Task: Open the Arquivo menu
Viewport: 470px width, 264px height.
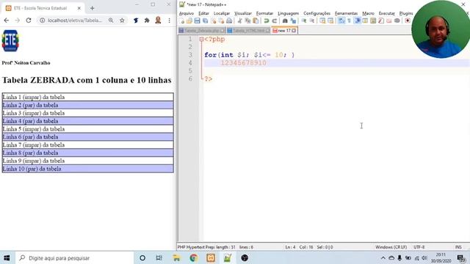Action: [x=186, y=13]
